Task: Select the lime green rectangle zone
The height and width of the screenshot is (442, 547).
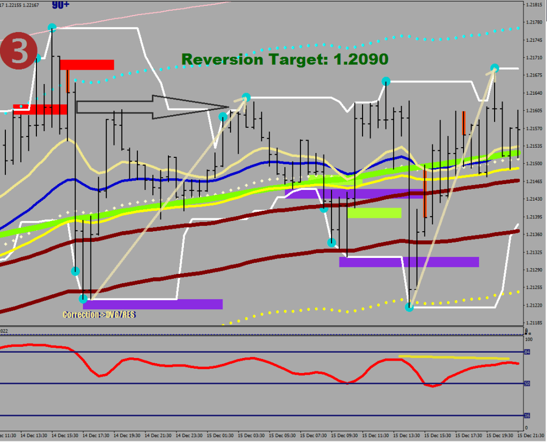Action: click(374, 213)
